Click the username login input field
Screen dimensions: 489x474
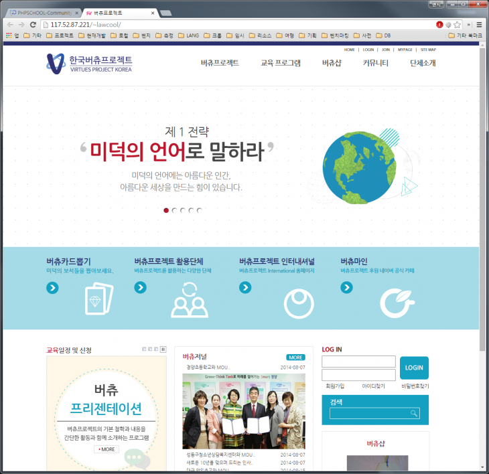[358, 362]
